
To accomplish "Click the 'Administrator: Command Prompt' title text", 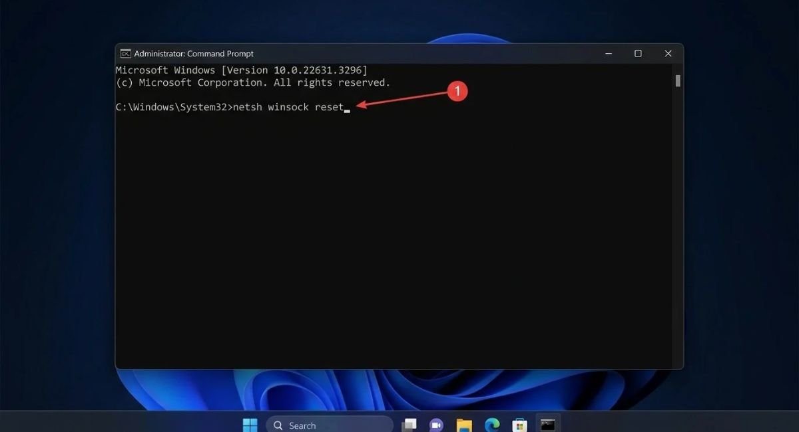I will [194, 54].
